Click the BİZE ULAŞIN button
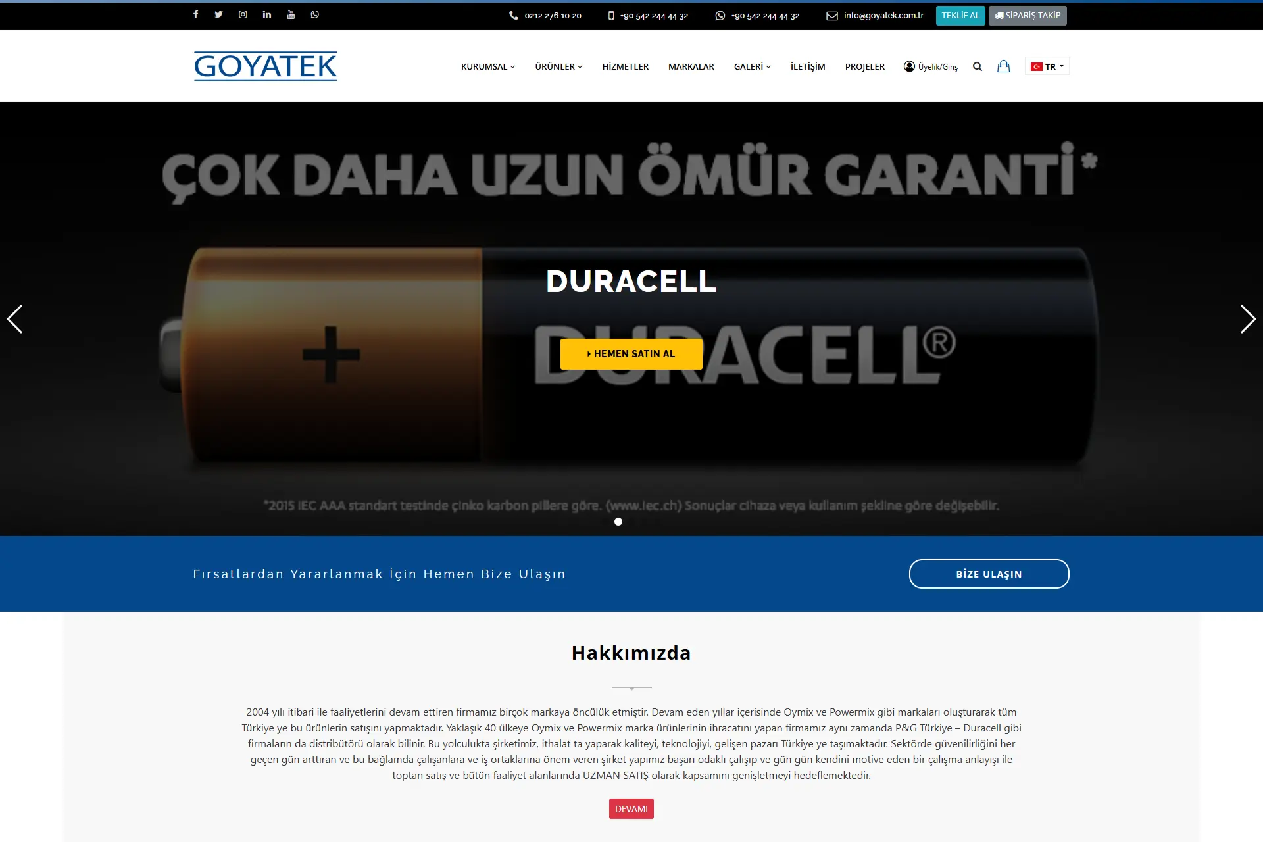This screenshot has height=842, width=1263. (x=989, y=574)
